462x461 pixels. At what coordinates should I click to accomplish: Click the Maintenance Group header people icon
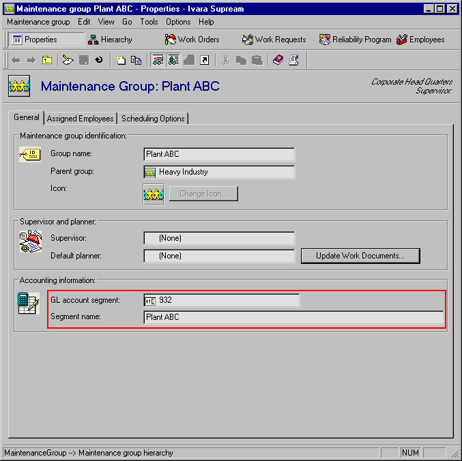[19, 86]
